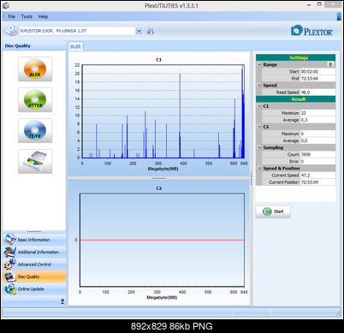
Task: Click the Sampling Error value 0
Action: (x=317, y=161)
